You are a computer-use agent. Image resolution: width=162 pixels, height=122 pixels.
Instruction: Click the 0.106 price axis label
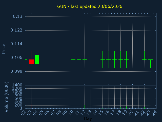[16, 58]
